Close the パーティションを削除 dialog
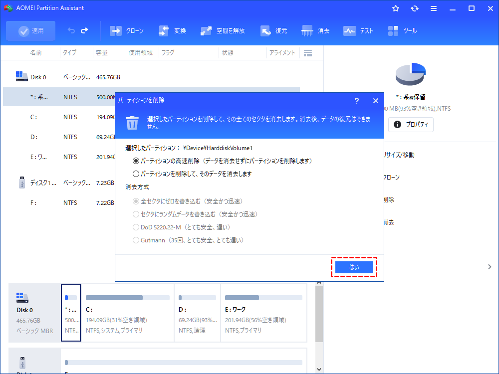The height and width of the screenshot is (374, 499). 376,101
